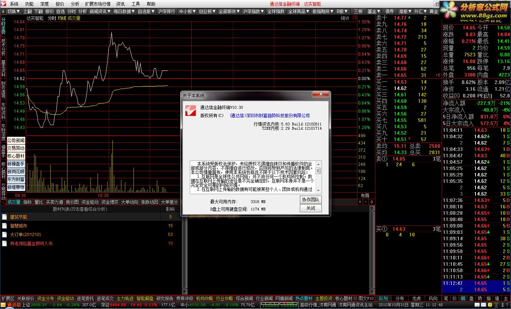511x309 pixels.
Task: Click document icon beside 建筑节能
Action: (4, 217)
